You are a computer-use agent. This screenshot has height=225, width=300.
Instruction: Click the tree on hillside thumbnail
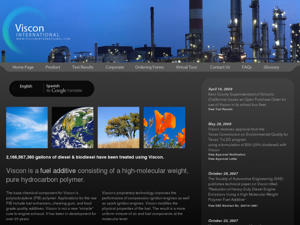pos(118,128)
